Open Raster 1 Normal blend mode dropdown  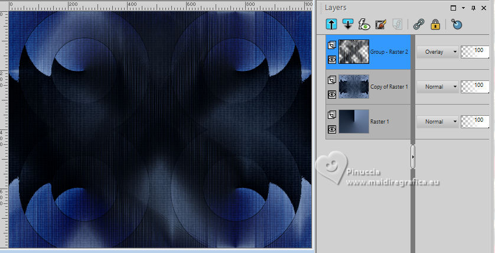point(438,122)
